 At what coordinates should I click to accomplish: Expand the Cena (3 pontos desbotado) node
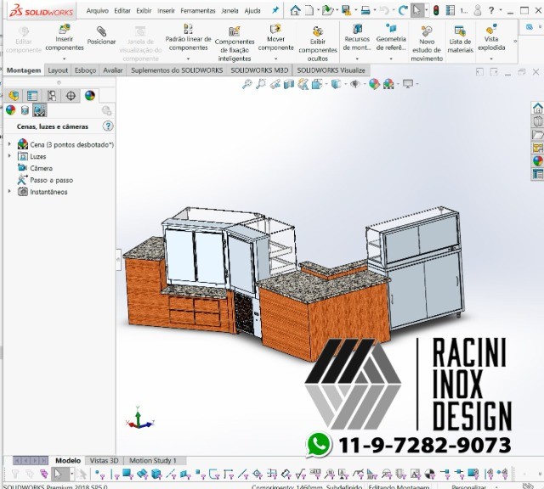point(9,143)
